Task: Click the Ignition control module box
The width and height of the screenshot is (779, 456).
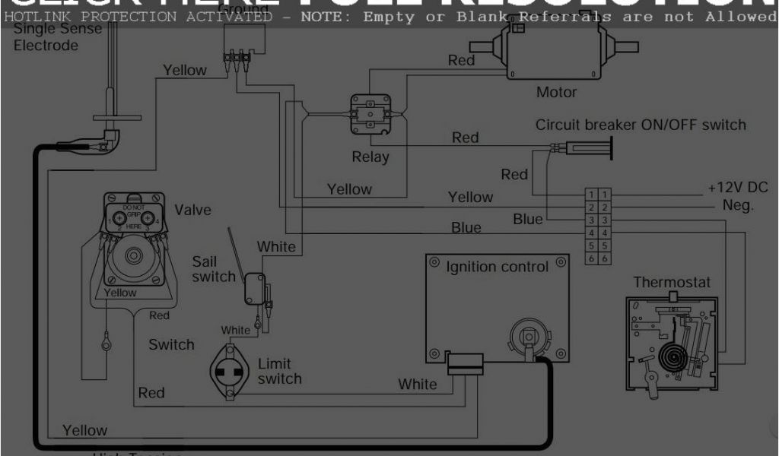Action: [497, 308]
